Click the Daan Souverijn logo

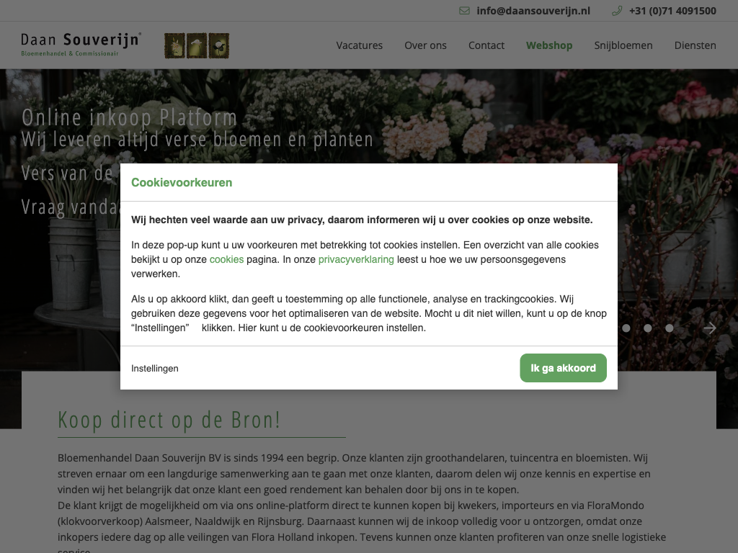[x=81, y=45]
